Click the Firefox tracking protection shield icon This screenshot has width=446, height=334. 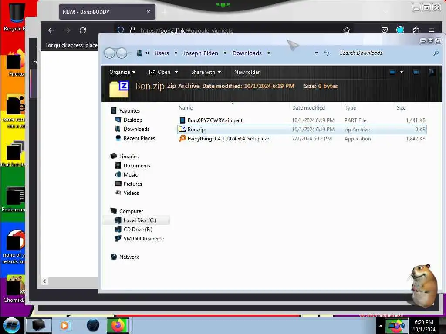point(121,30)
